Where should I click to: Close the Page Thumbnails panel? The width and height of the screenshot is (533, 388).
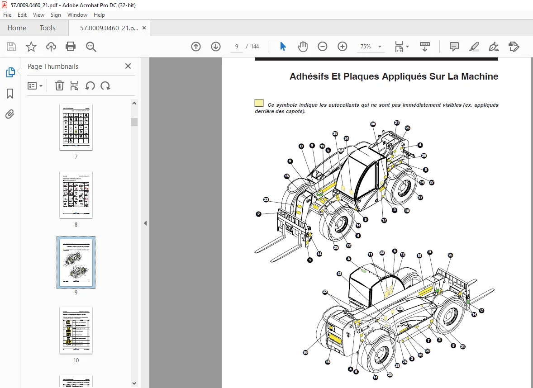pyautogui.click(x=128, y=66)
